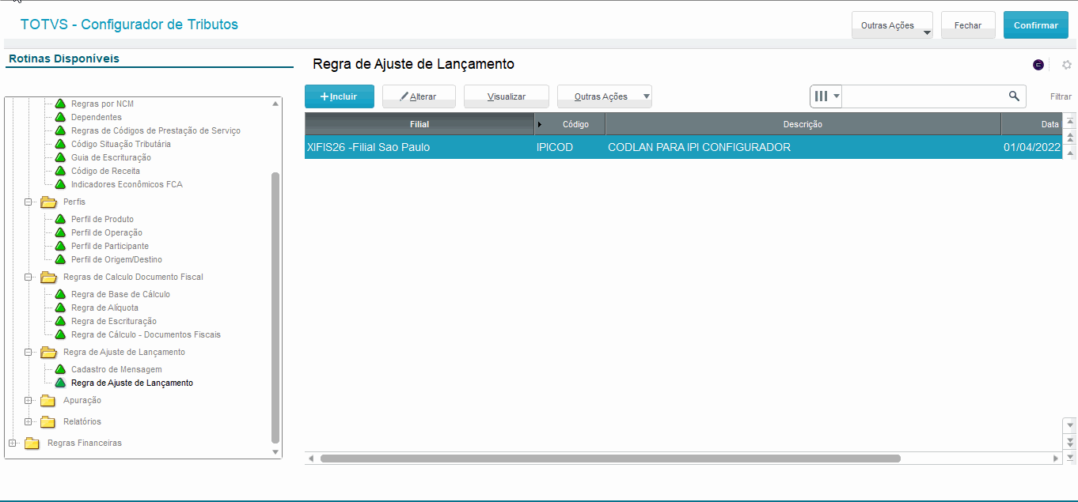Click the tree panel scroll up arrow

[275, 104]
